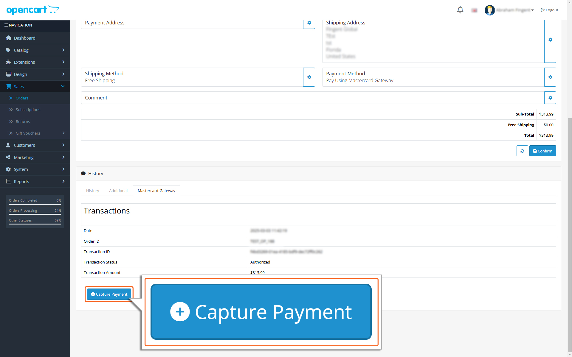Screen dimensions: 572x357
Task: Click the Transaction ID row label
Action: coord(97,252)
